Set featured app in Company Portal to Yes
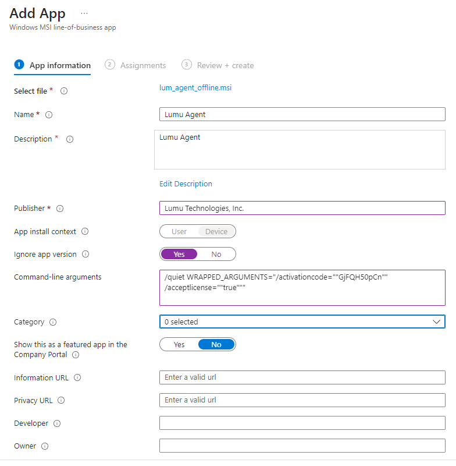This screenshot has width=456, height=466. tap(179, 345)
